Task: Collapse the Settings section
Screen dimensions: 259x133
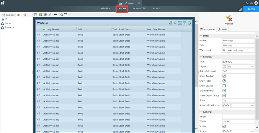Action: (201, 57)
